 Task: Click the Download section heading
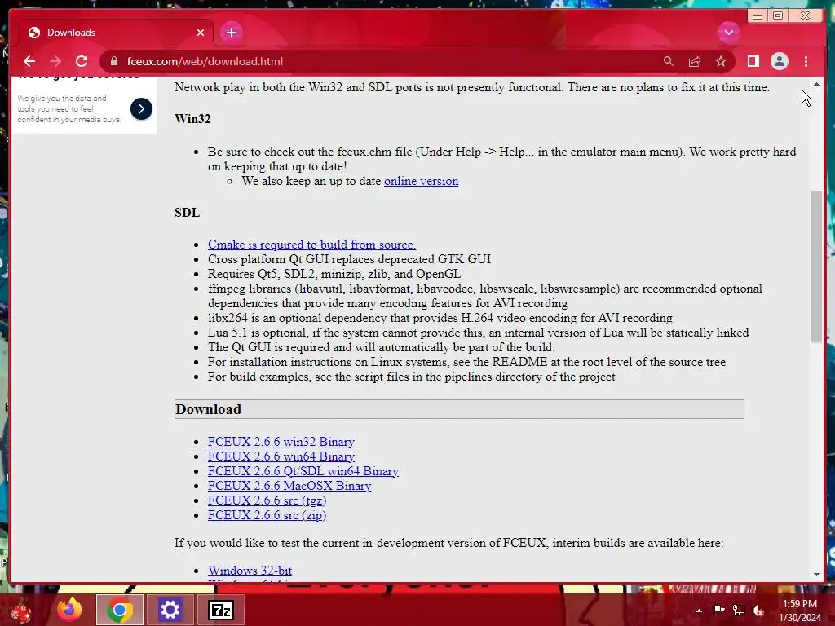click(x=459, y=409)
